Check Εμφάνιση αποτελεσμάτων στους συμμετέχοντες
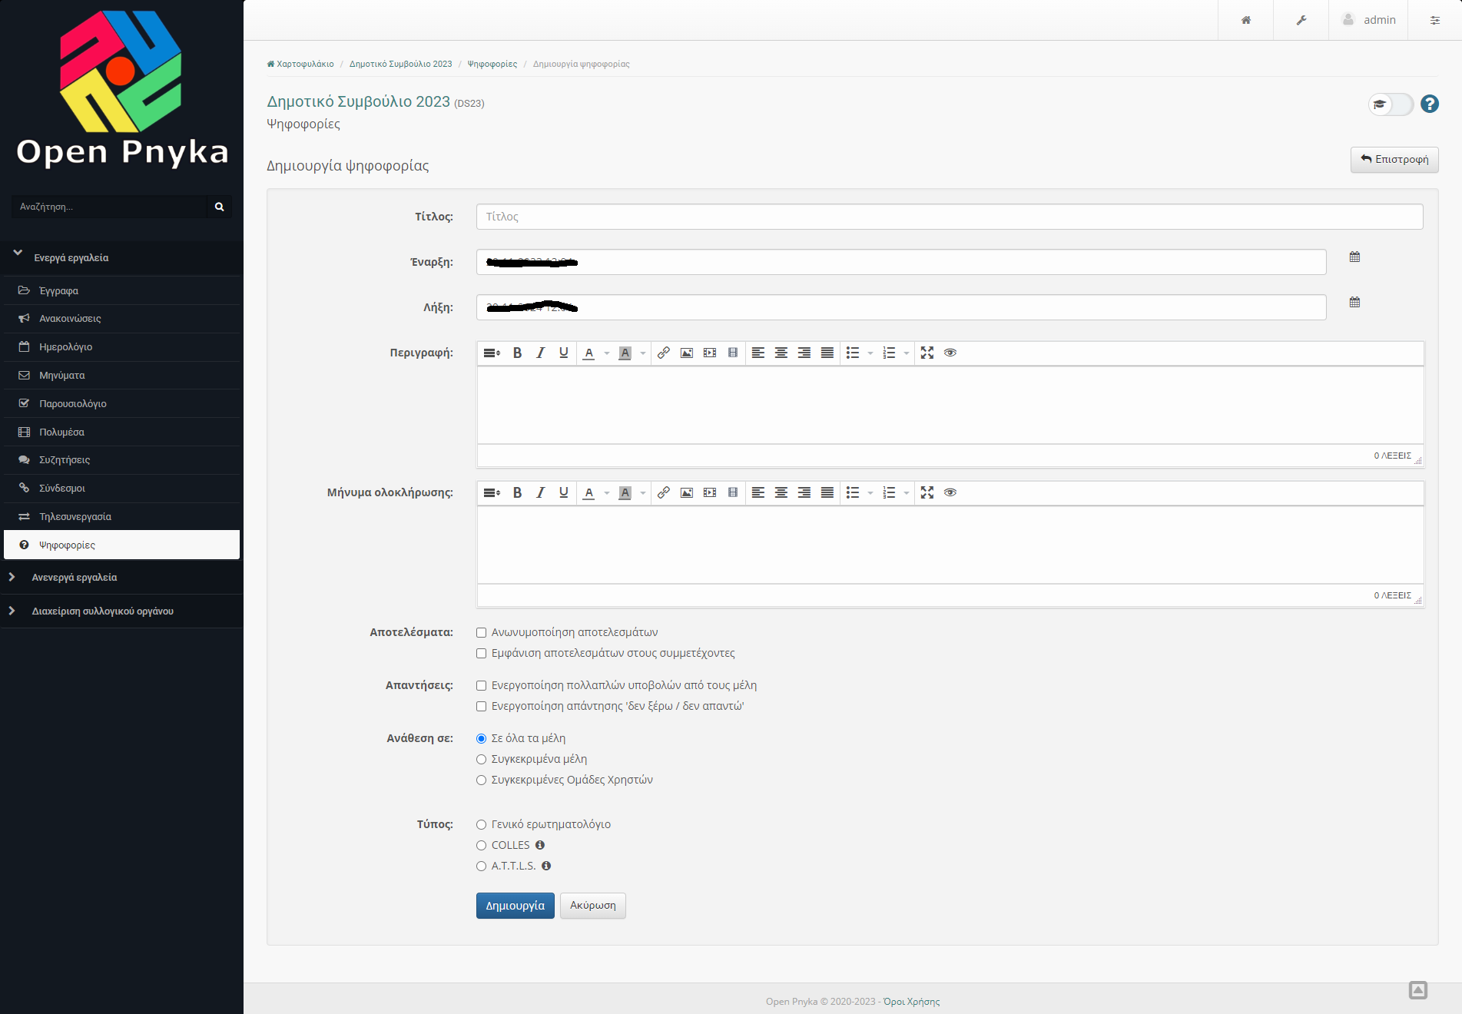The width and height of the screenshot is (1462, 1014). tap(481, 654)
